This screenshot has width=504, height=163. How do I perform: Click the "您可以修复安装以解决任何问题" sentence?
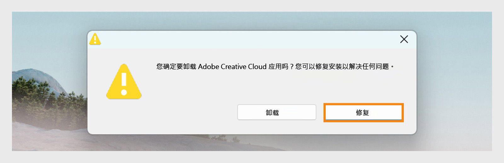coord(342,67)
